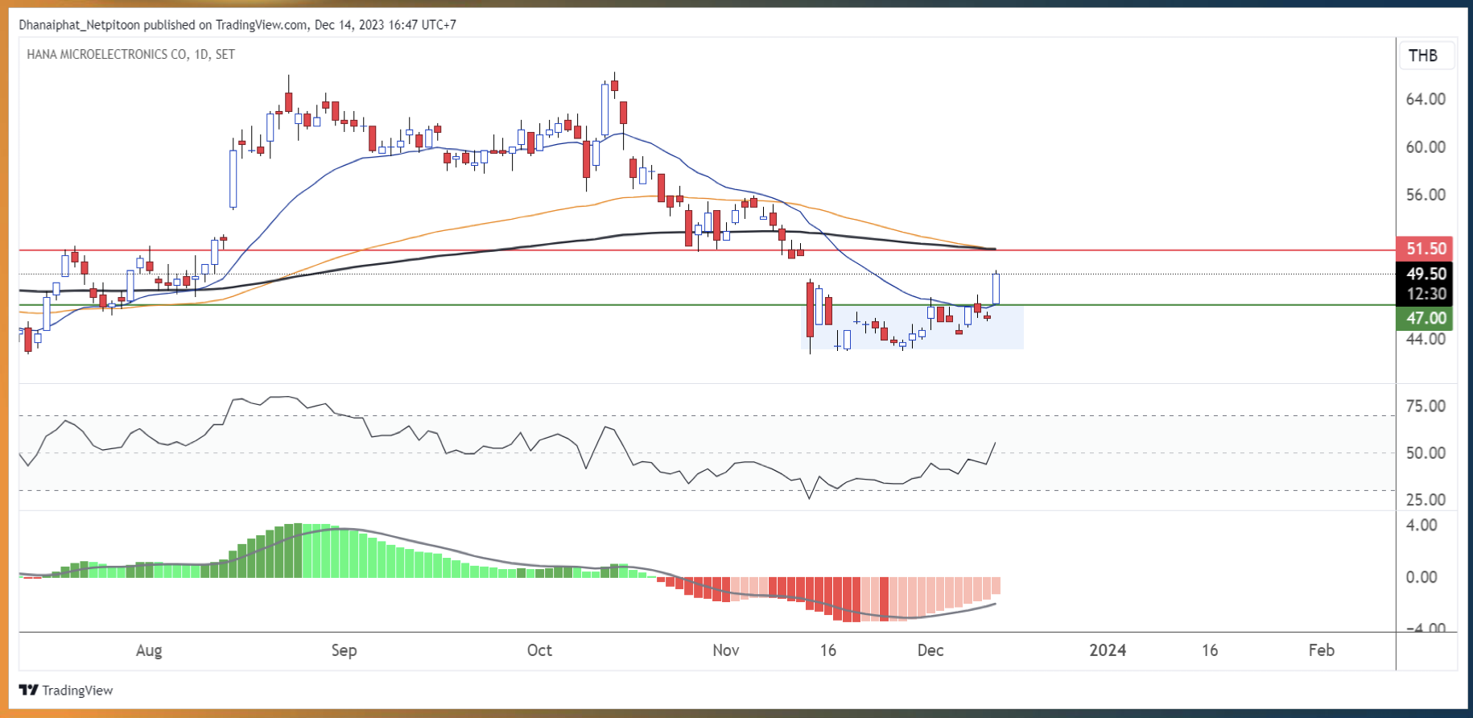Click the black 49.50 current price label

point(1426,274)
